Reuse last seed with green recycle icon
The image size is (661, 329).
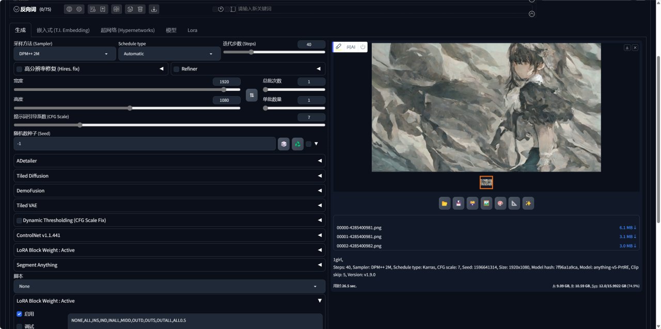point(297,144)
